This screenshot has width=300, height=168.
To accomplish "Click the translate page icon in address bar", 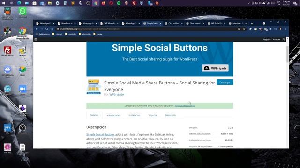I will tap(239, 29).
